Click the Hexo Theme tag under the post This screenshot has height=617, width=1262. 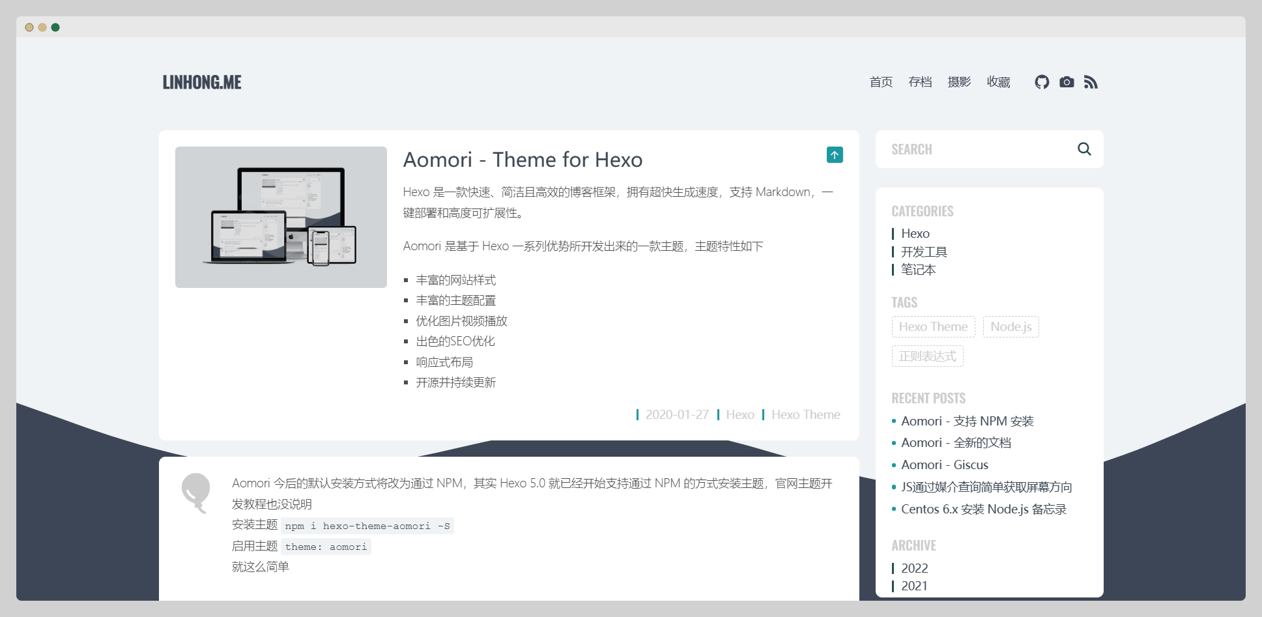coord(805,415)
